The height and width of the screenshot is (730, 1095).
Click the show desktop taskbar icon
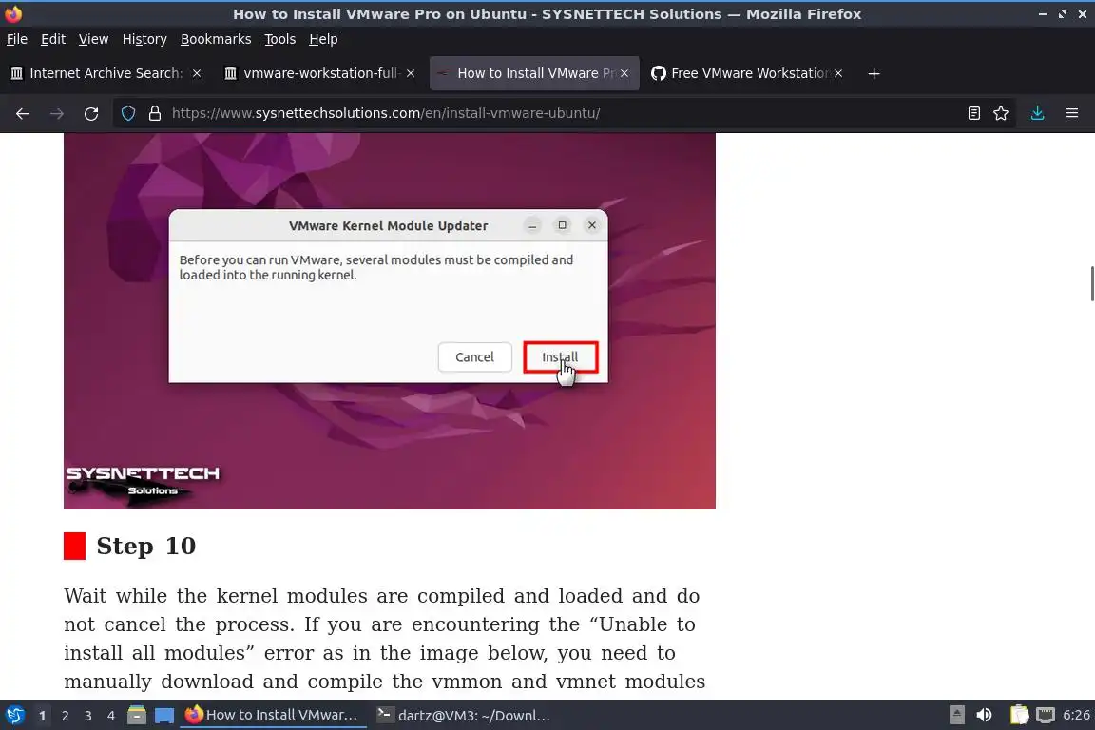(164, 716)
